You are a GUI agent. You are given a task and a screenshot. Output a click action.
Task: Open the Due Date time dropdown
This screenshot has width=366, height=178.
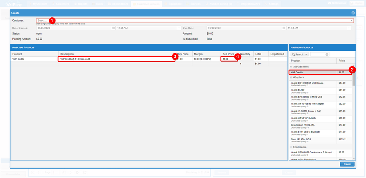(x=349, y=28)
